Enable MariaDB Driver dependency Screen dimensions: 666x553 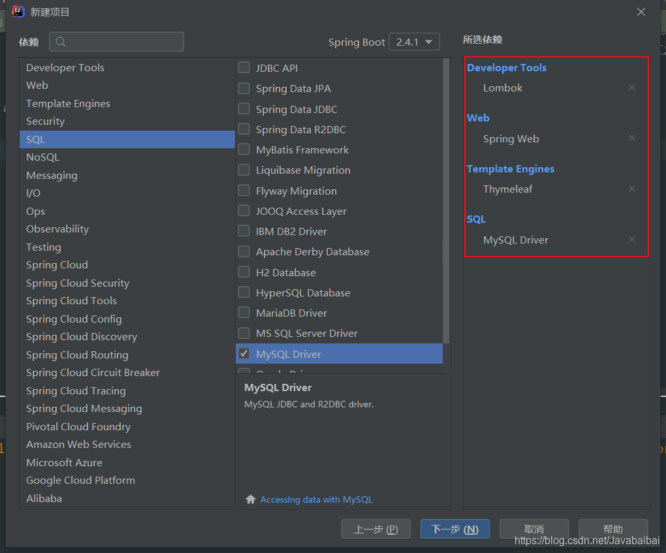(244, 313)
